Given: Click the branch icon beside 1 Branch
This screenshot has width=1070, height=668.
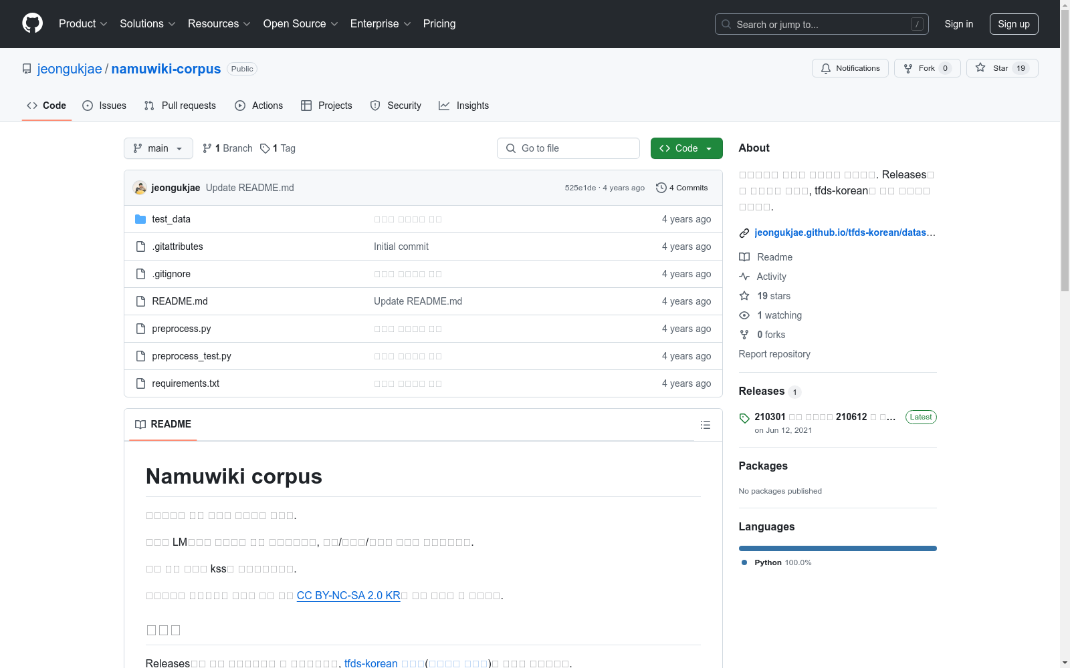Looking at the screenshot, I should pos(207,148).
